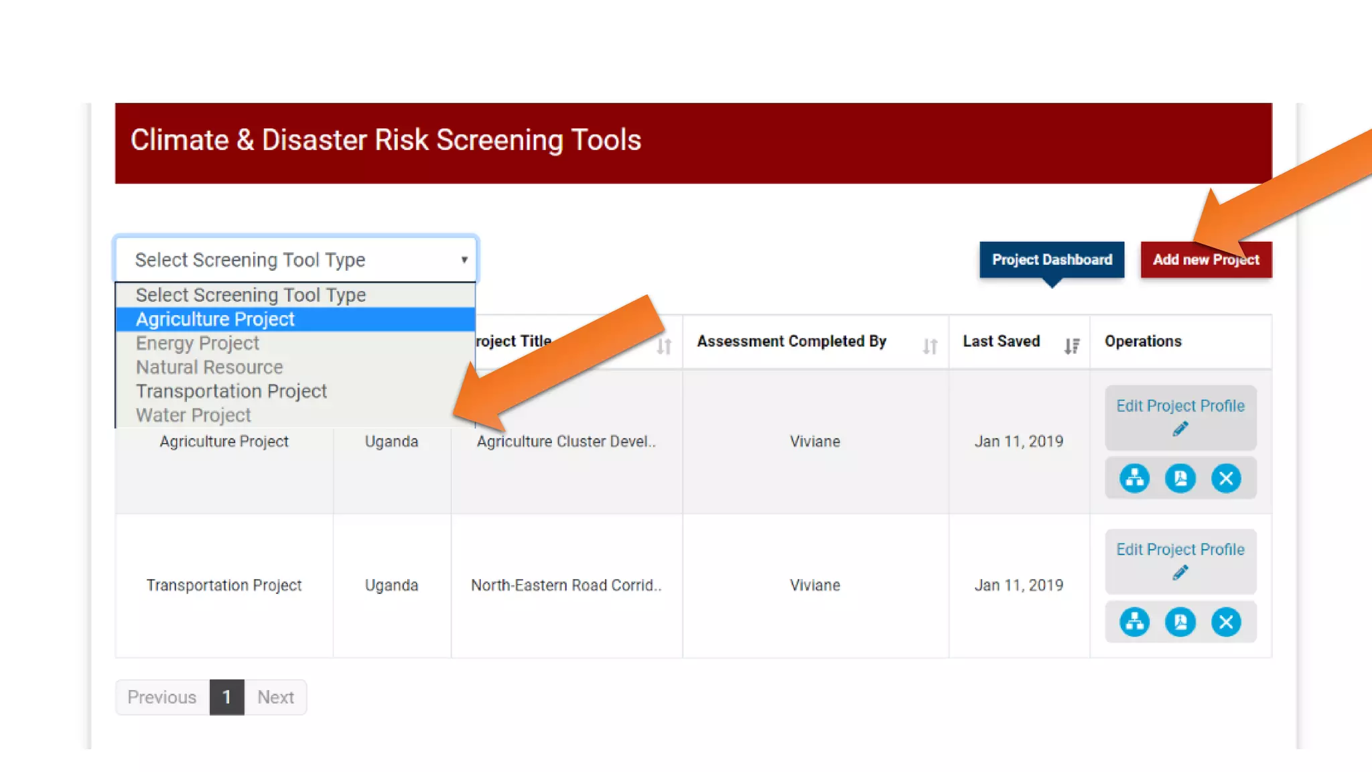Delete the Agriculture Cluster project with X icon
The image size is (1372, 772).
coord(1226,478)
